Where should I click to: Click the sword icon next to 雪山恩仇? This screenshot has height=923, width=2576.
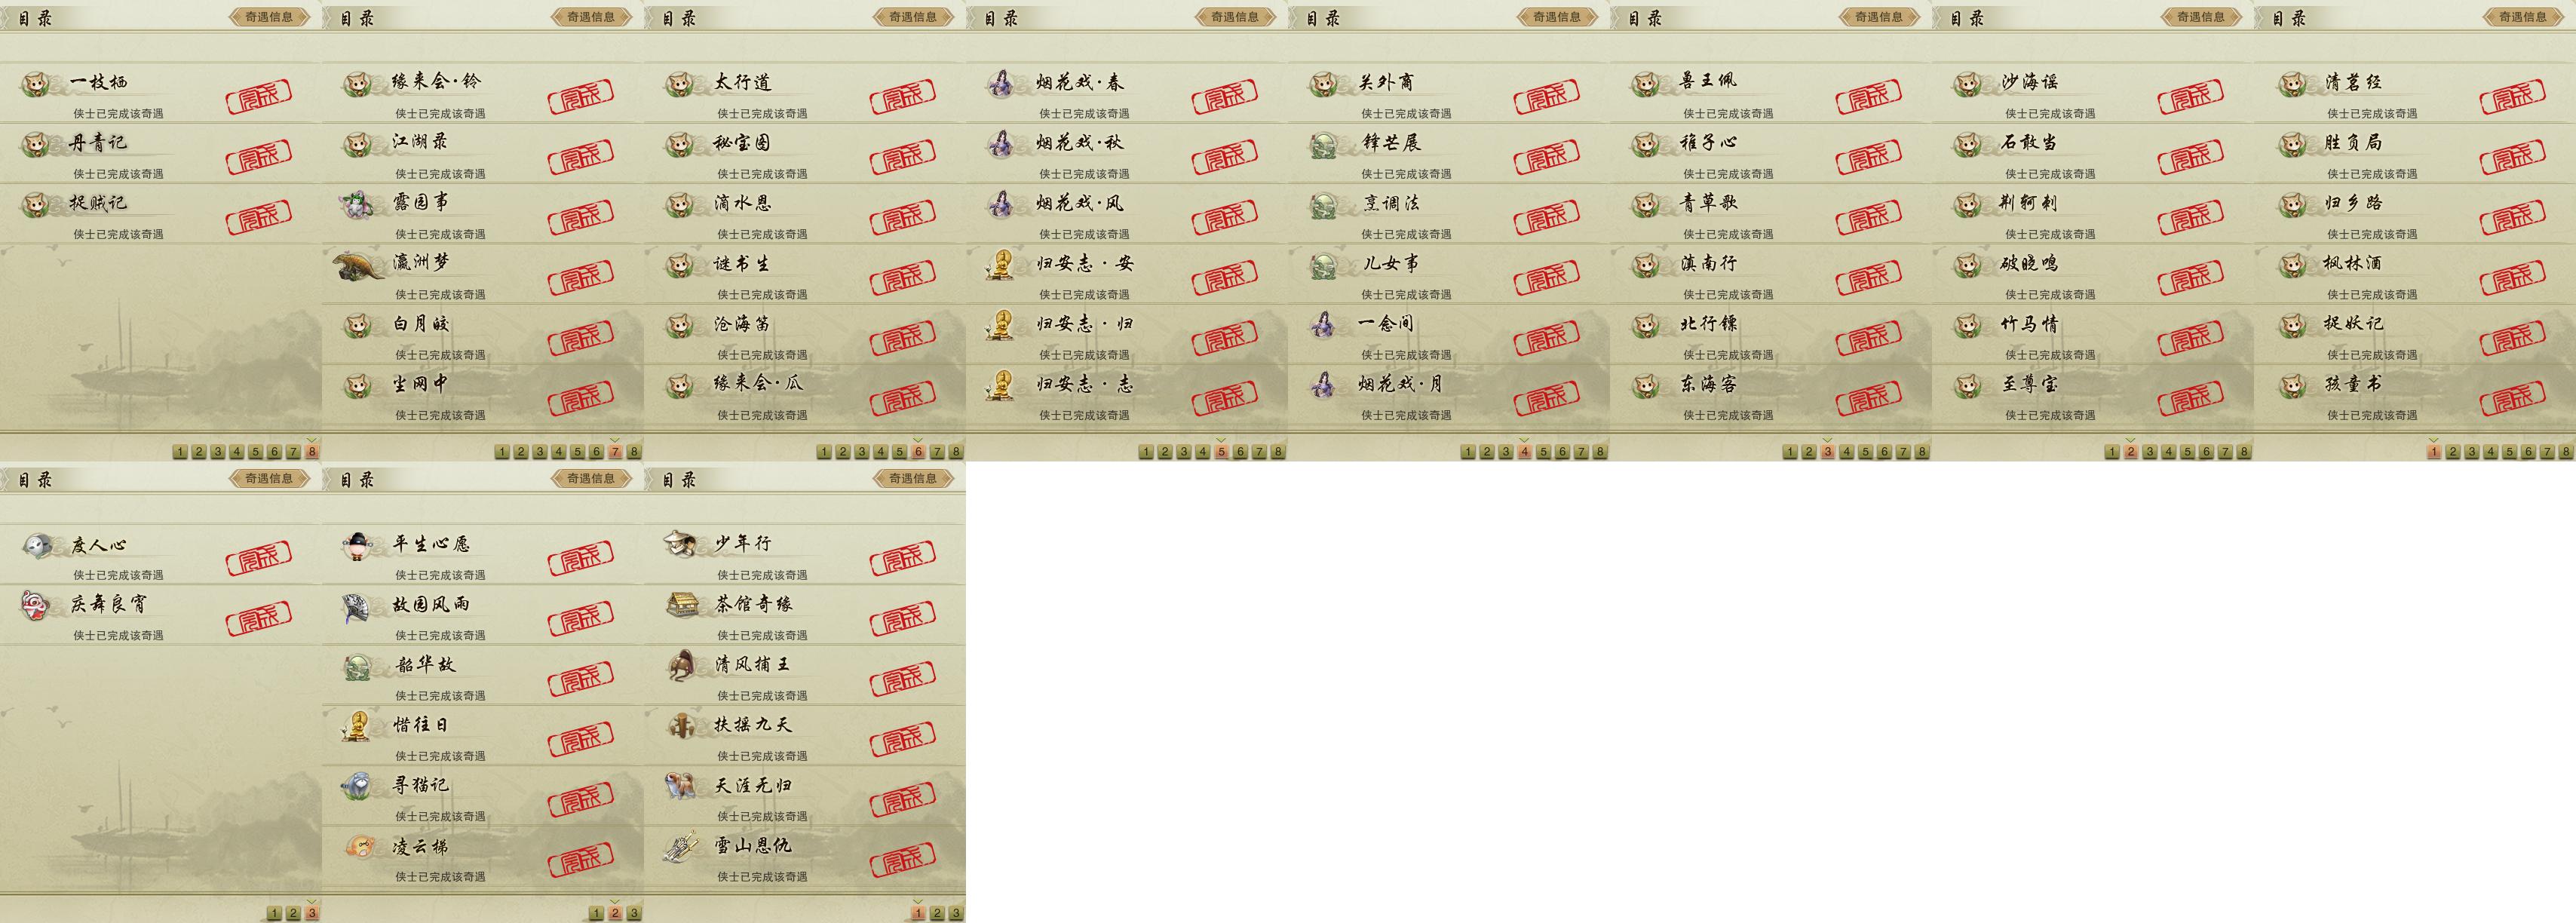682,846
